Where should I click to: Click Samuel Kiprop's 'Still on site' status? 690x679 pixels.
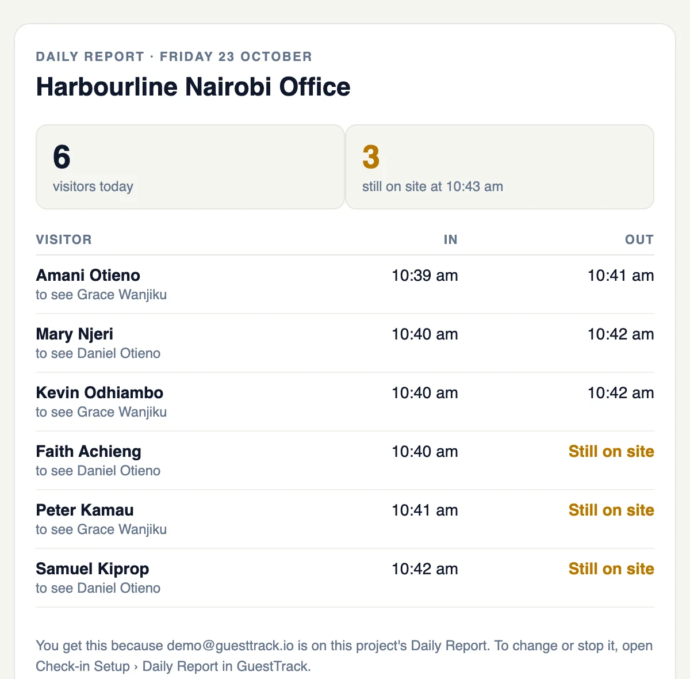point(611,569)
